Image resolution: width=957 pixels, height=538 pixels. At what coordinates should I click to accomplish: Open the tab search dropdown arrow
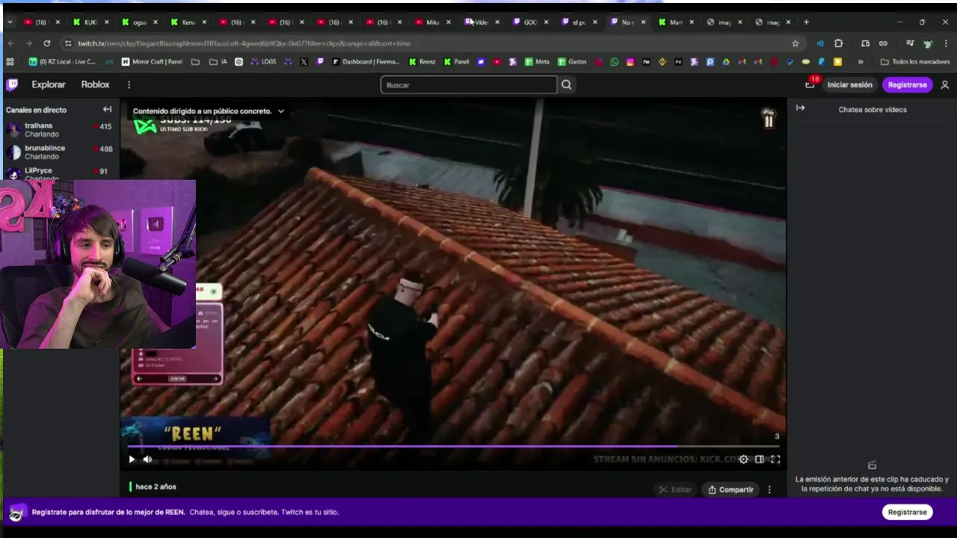coord(9,22)
